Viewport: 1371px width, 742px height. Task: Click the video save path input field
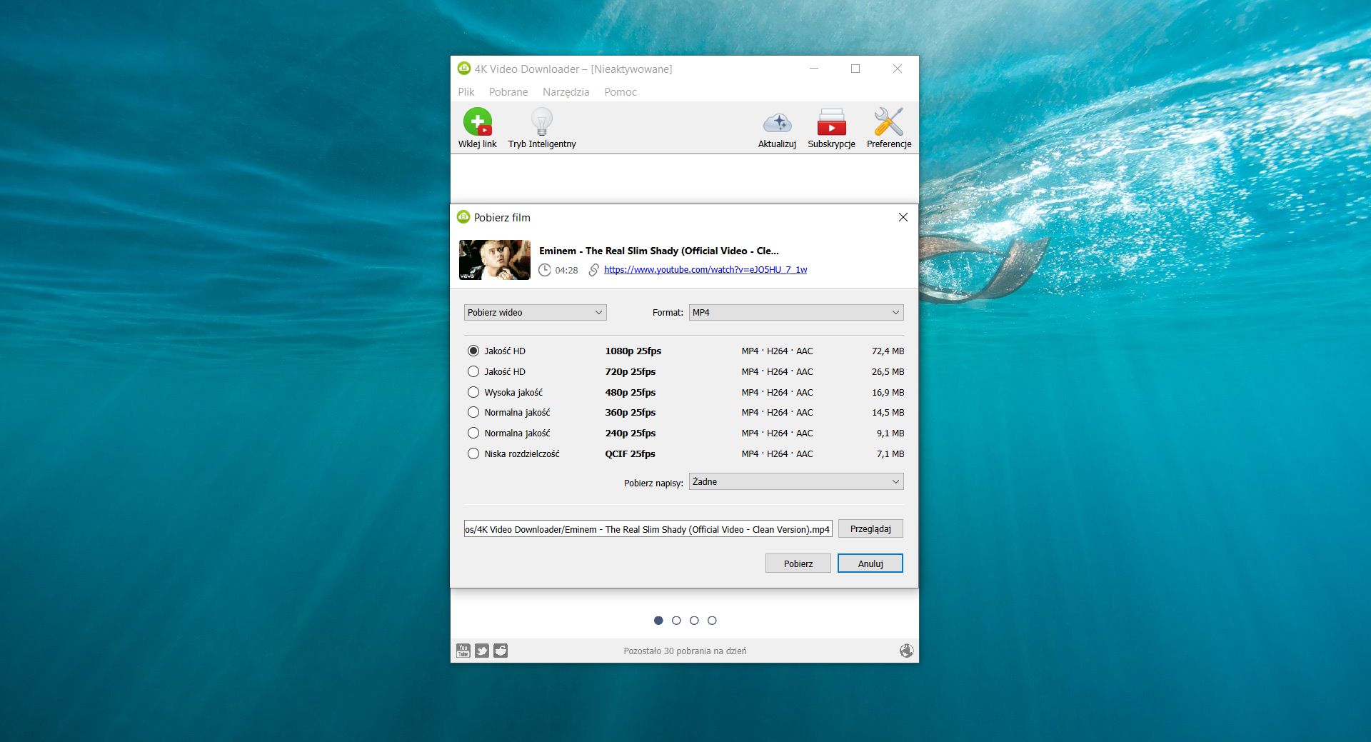(x=646, y=529)
